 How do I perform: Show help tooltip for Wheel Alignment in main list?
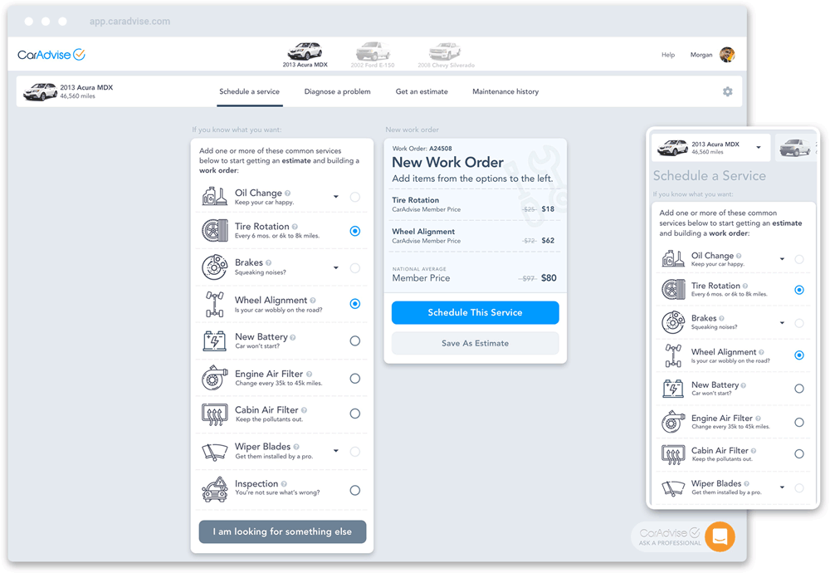313,301
